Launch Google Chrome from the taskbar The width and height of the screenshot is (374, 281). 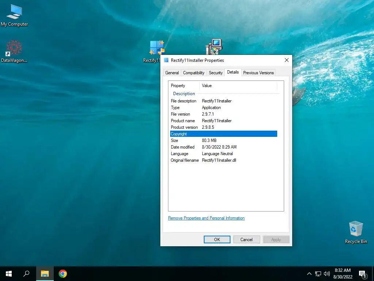click(x=63, y=274)
